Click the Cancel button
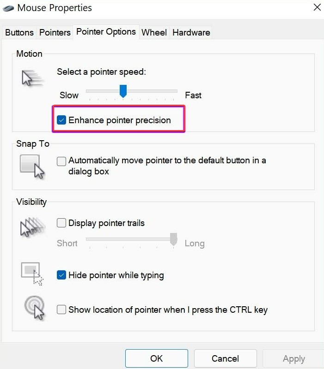This screenshot has width=324, height=369. pyautogui.click(x=225, y=358)
